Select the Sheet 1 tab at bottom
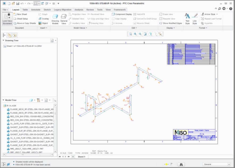Screen dimensions: 235x168 point(82,157)
